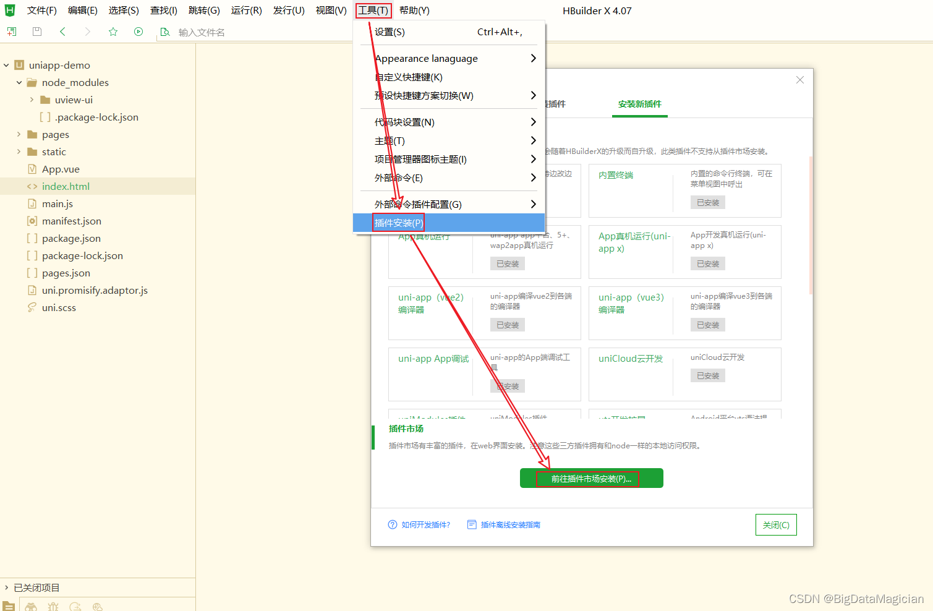This screenshot has width=933, height=611.
Task: Click the binoculars search icon at bottom
Action: pyautogui.click(x=31, y=607)
